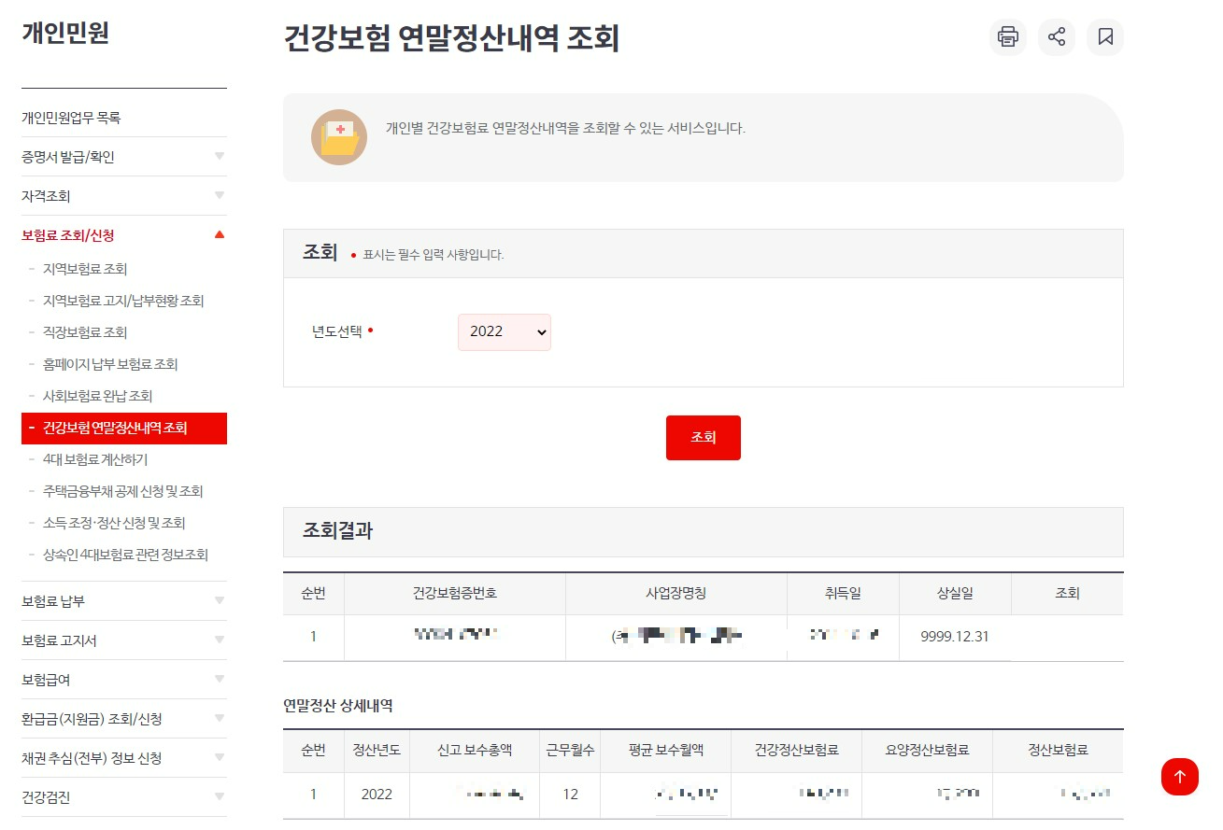Click the 신고 보수총액 column header
The image size is (1223, 830).
pos(475,751)
